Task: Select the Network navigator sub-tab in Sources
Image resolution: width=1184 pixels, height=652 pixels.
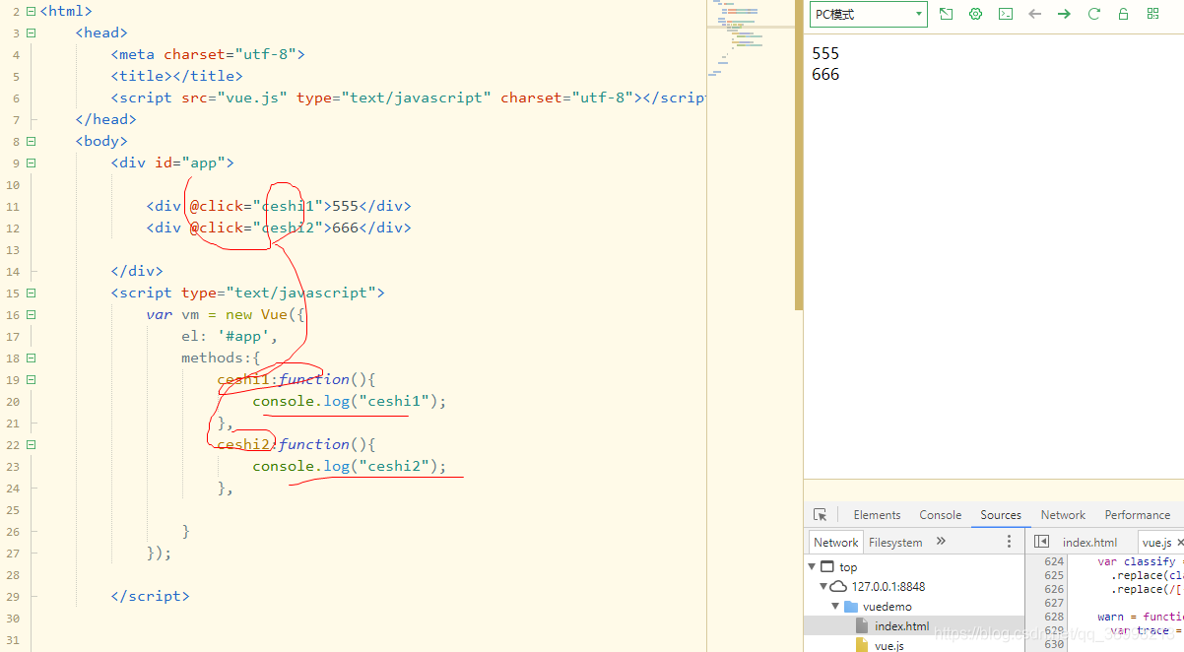Action: (x=835, y=542)
